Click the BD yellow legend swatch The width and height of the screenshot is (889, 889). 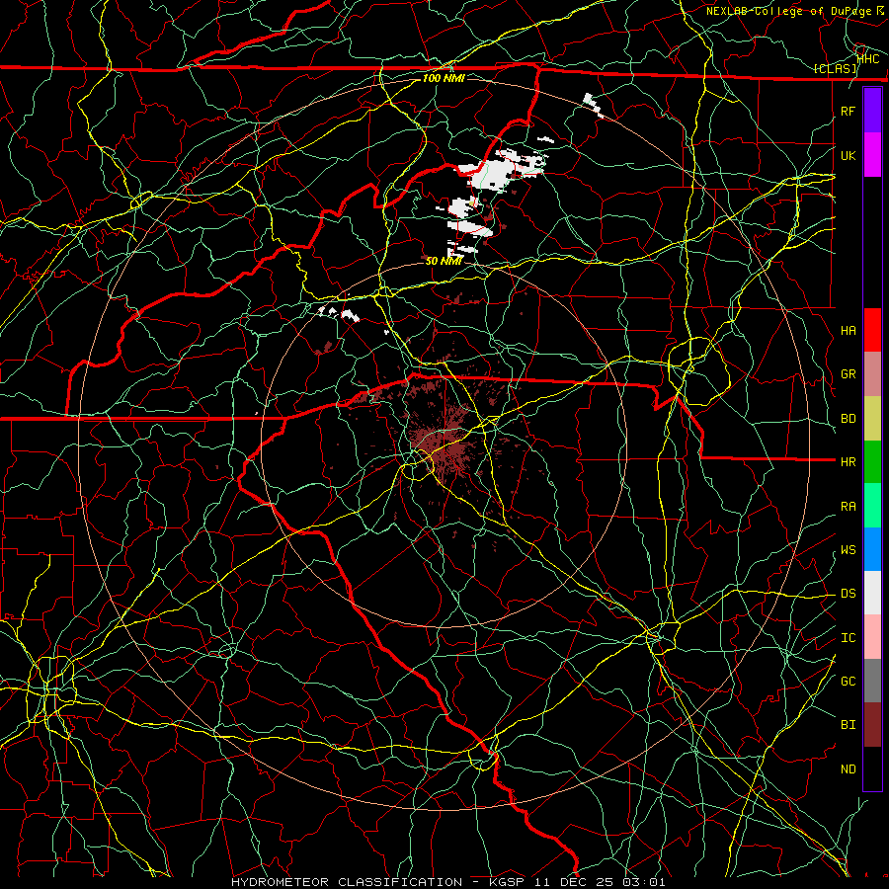point(872,418)
